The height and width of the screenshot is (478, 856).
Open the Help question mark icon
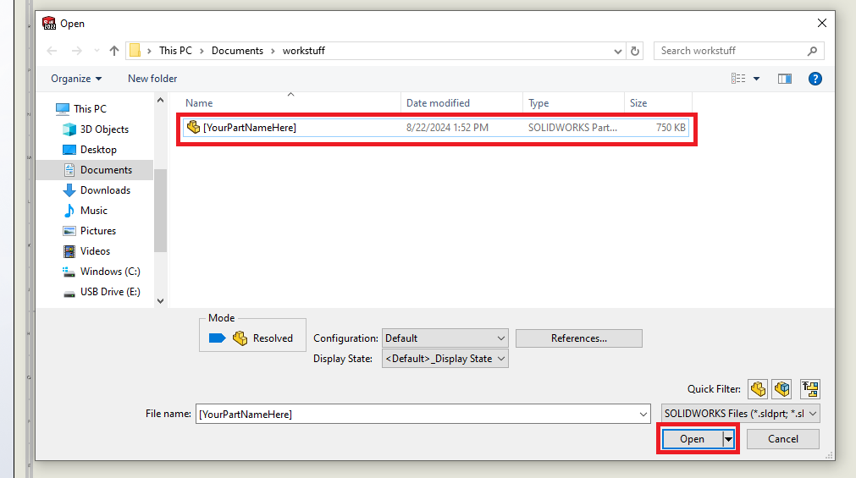point(815,79)
